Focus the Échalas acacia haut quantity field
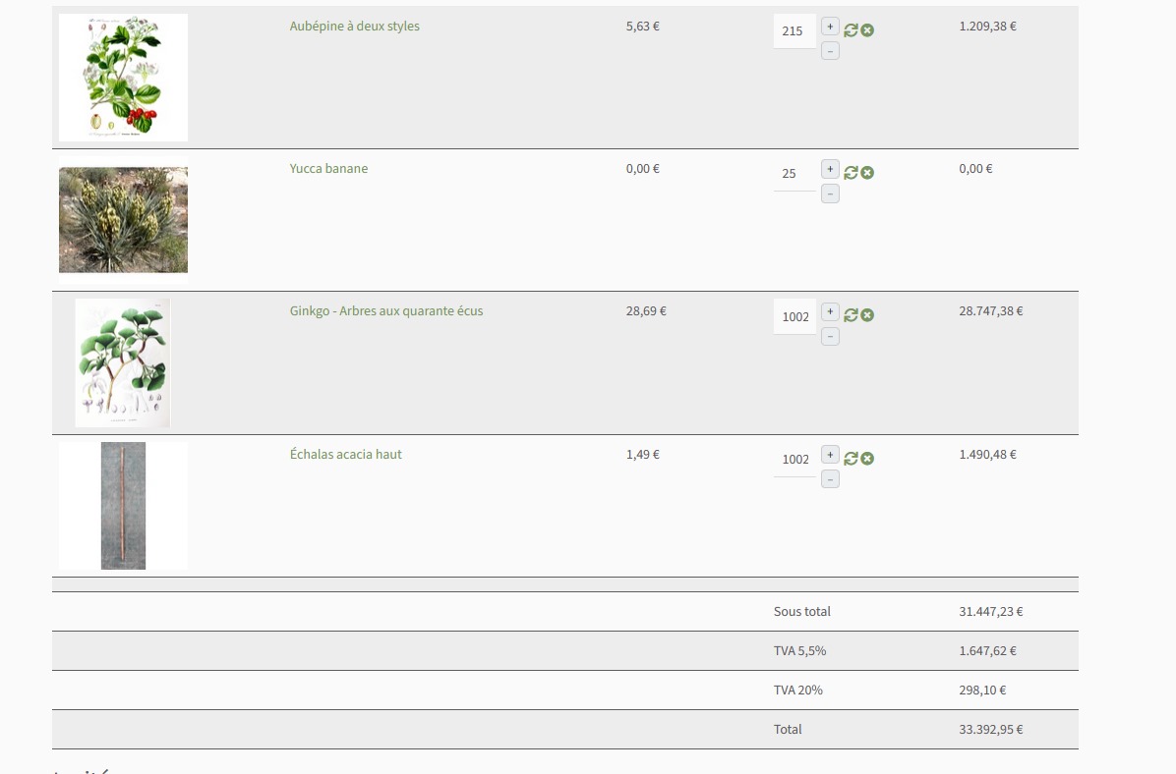1176x774 pixels. pyautogui.click(x=794, y=460)
